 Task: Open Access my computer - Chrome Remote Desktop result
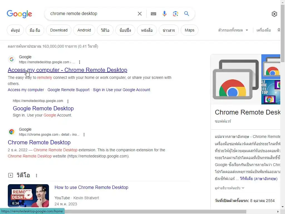tap(67, 70)
